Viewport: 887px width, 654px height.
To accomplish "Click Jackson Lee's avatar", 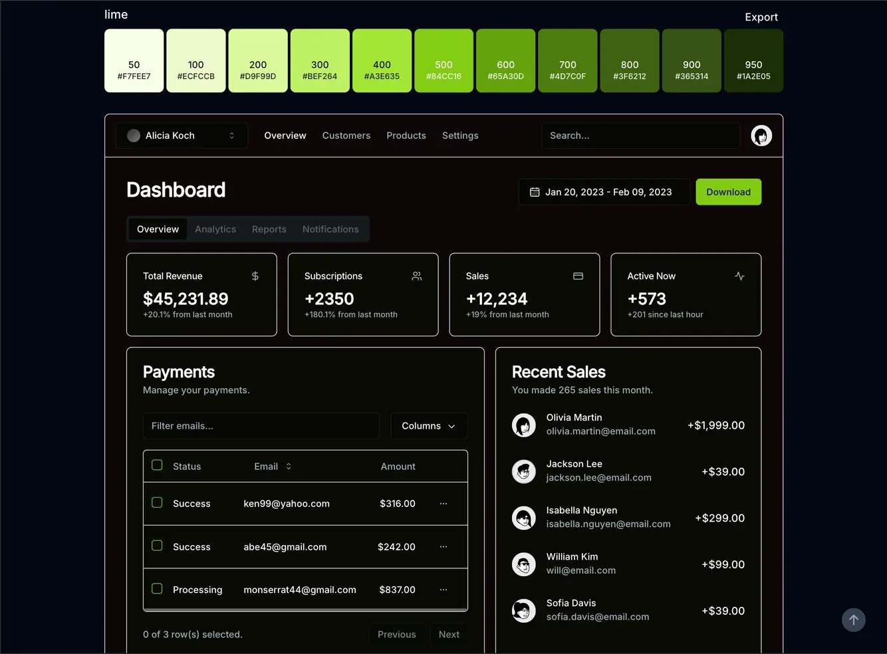I will (524, 471).
